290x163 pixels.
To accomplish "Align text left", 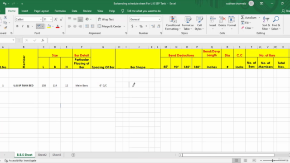I will click(69, 26).
